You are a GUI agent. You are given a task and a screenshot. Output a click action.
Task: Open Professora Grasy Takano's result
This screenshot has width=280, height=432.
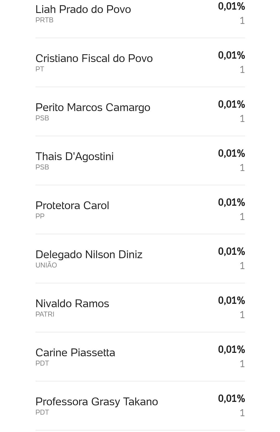click(x=140, y=406)
